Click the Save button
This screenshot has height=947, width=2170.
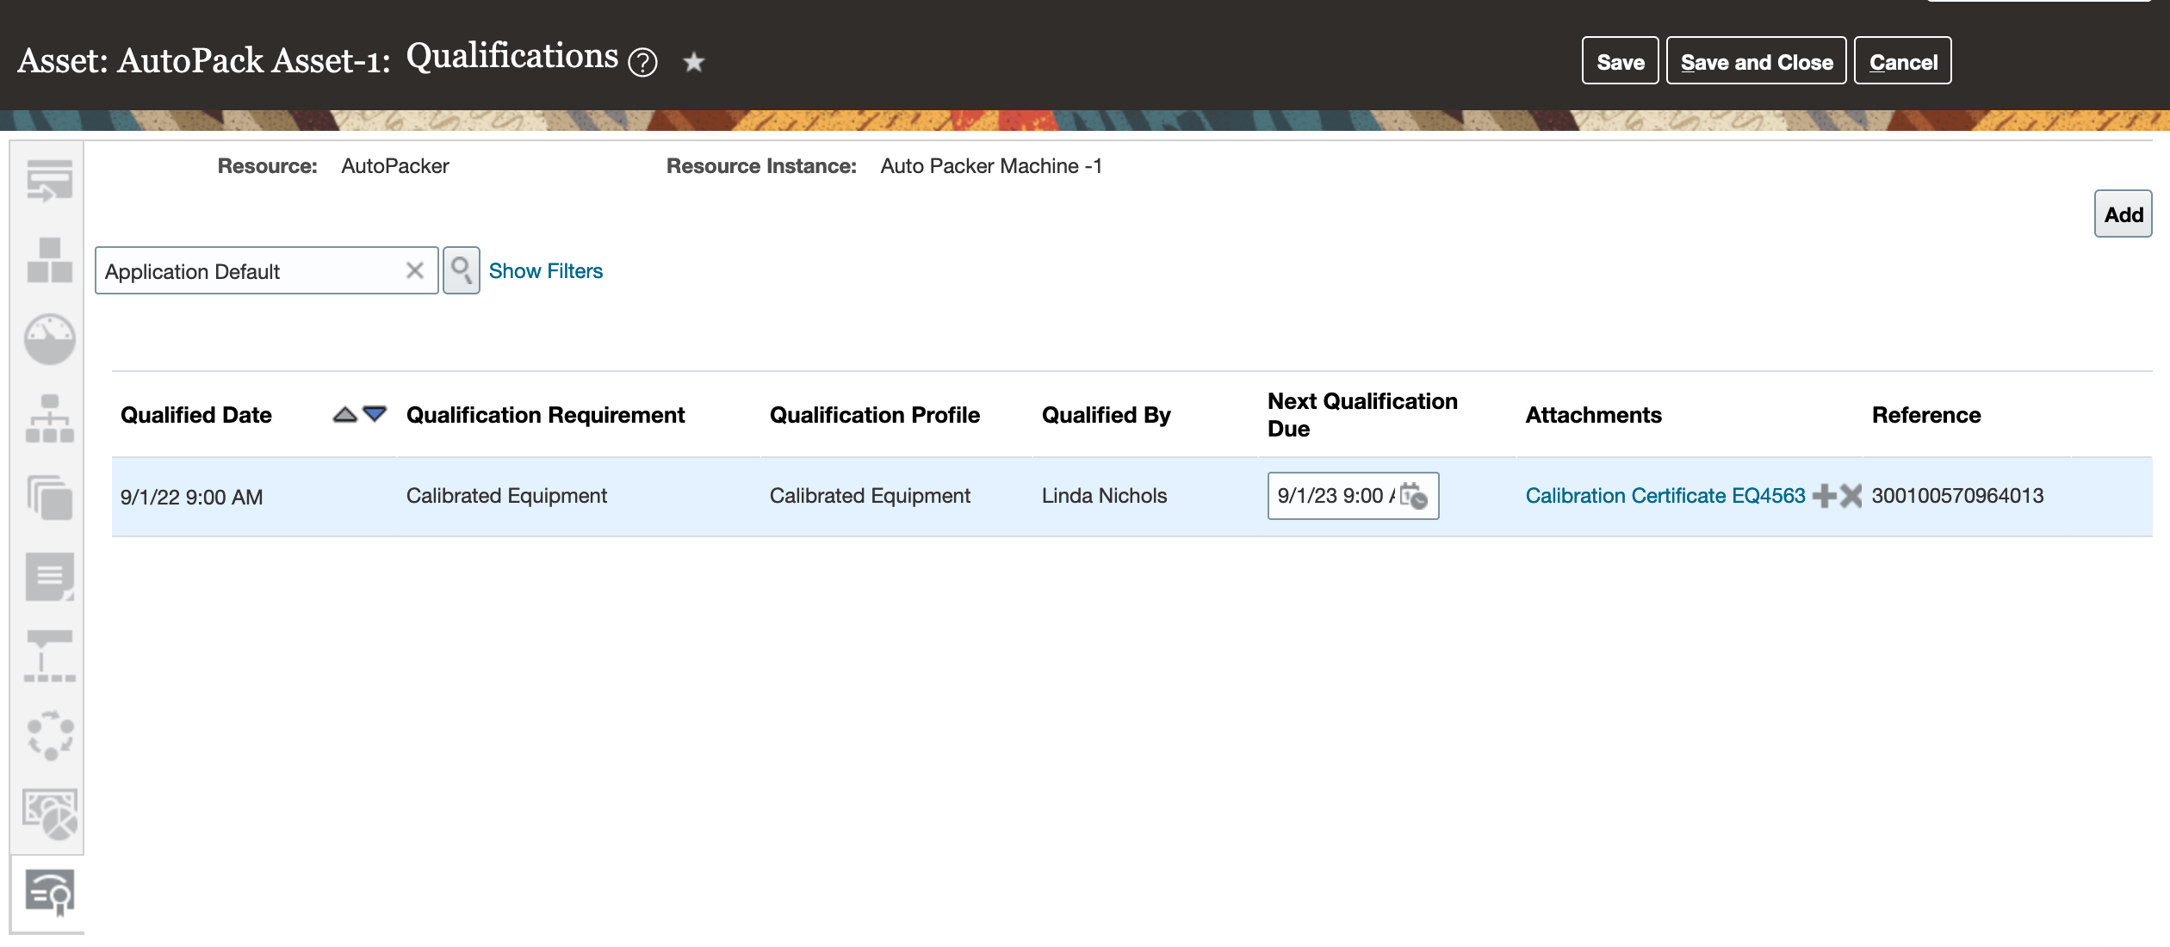pyautogui.click(x=1620, y=62)
